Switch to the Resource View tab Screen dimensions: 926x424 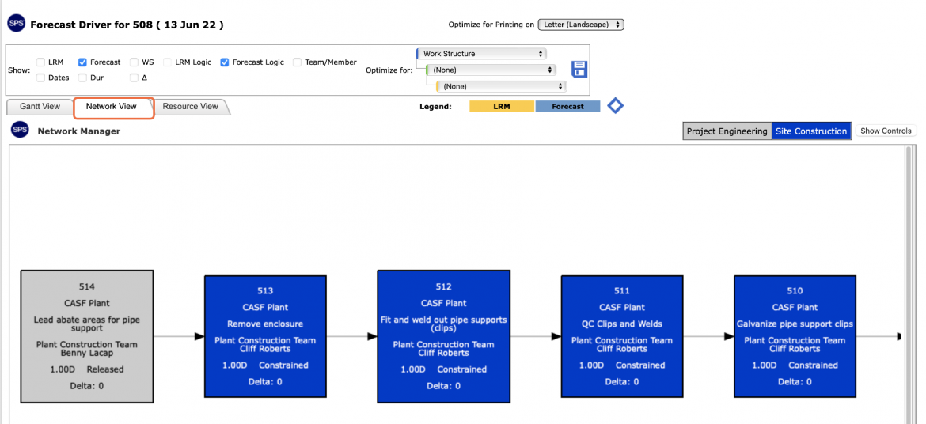pyautogui.click(x=191, y=107)
